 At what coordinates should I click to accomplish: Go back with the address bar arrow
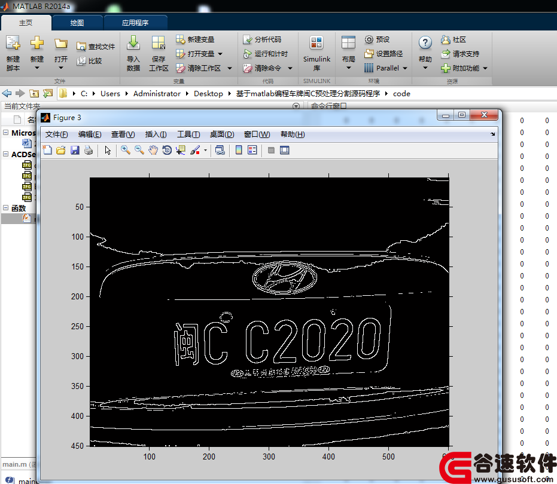tap(7, 93)
